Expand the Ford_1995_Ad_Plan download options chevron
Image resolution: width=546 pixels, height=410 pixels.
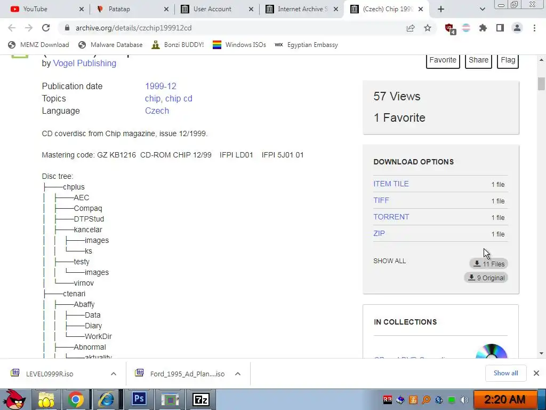coord(238,374)
